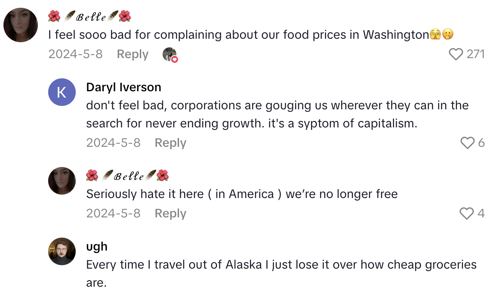Image resolution: width=499 pixels, height=291 pixels.
Task: Reply to Belle's food prices comment
Action: click(x=132, y=54)
